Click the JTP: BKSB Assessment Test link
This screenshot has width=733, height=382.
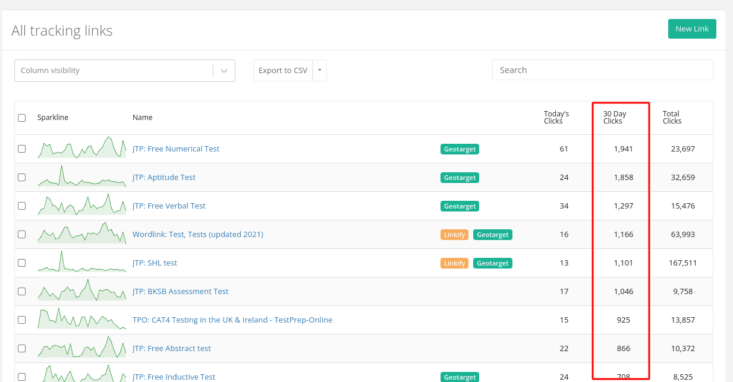point(181,292)
